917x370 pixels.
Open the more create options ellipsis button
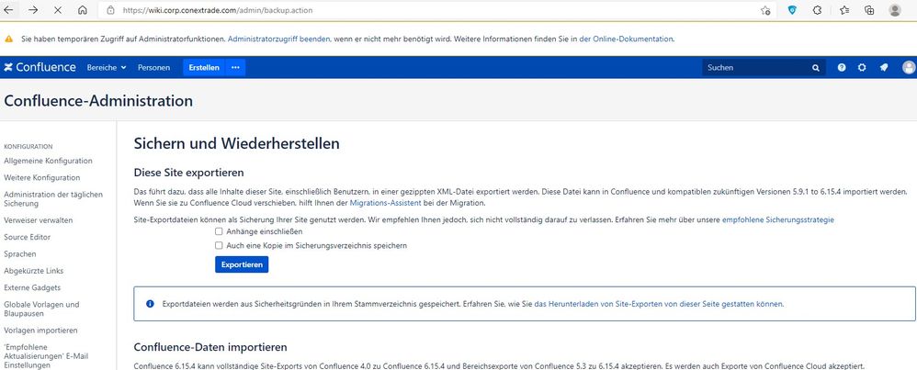[x=235, y=67]
